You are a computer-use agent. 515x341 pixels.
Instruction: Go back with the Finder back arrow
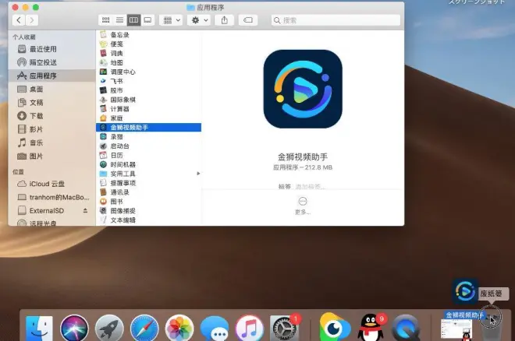19,20
